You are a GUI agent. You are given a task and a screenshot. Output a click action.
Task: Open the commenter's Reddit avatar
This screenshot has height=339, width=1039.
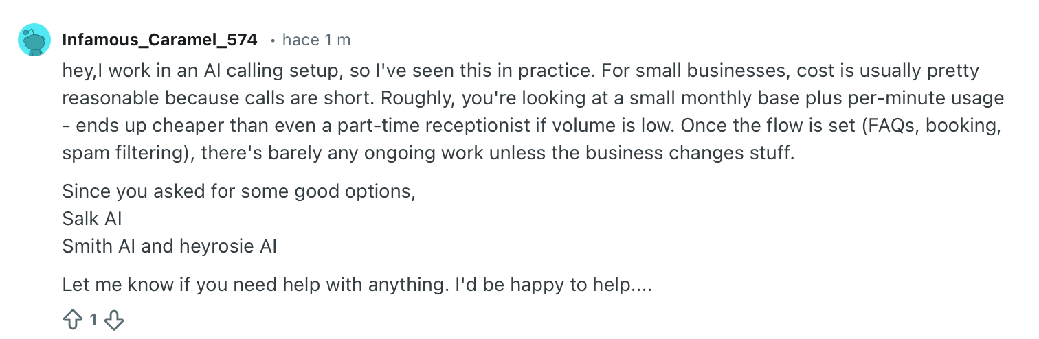point(34,40)
